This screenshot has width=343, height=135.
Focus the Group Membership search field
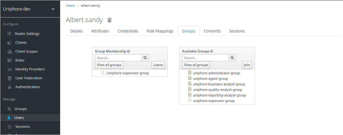(118, 58)
